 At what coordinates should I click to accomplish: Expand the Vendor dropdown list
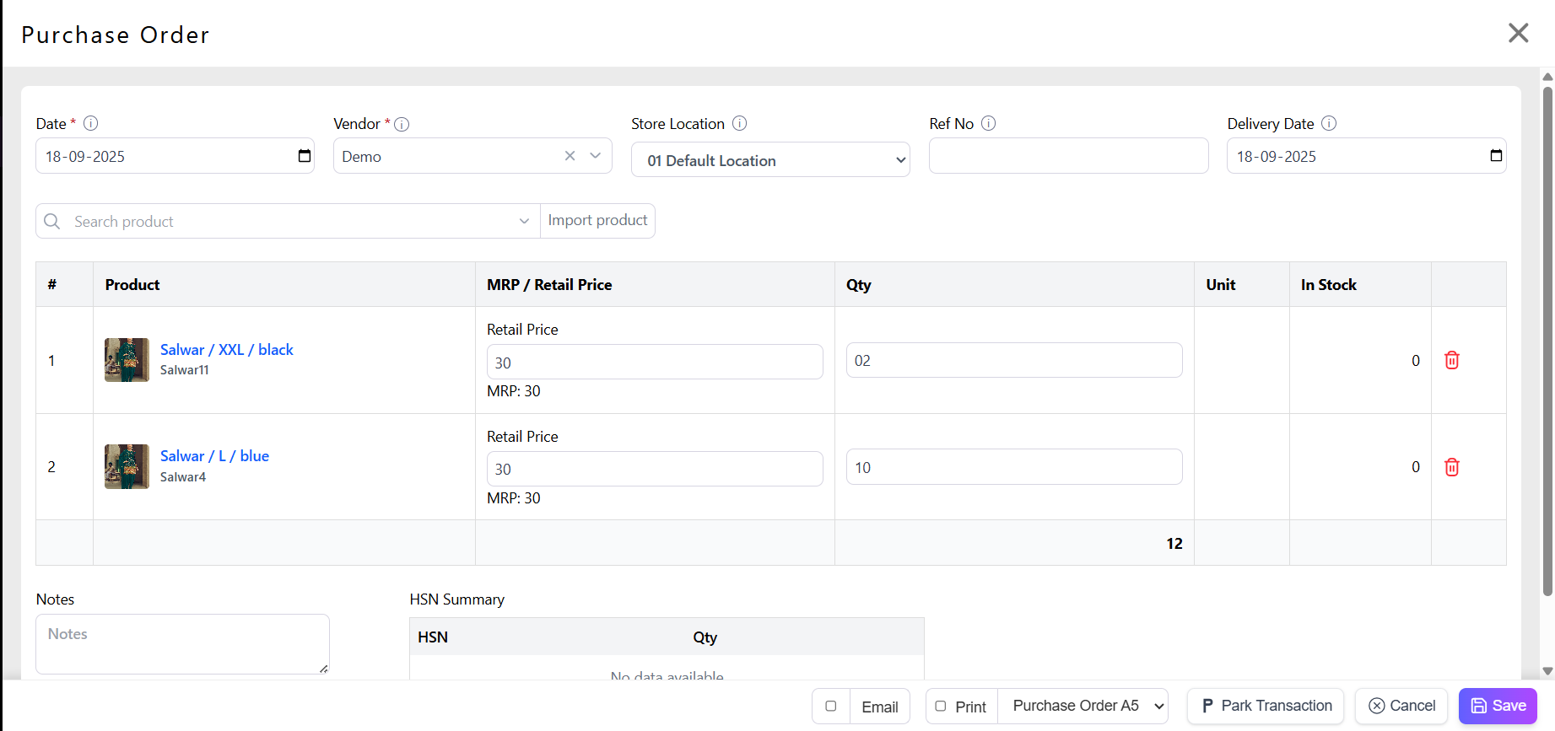click(x=596, y=156)
